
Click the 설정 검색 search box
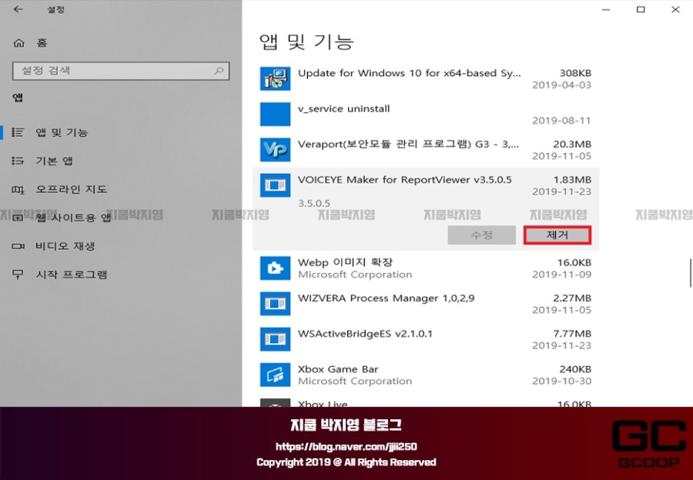[x=121, y=70]
